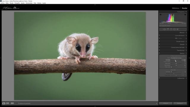Open the Fotografía menu

click(17, 3)
